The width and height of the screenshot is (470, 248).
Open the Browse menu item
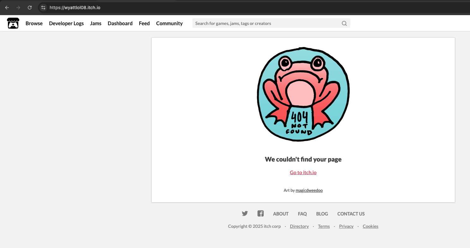point(34,23)
